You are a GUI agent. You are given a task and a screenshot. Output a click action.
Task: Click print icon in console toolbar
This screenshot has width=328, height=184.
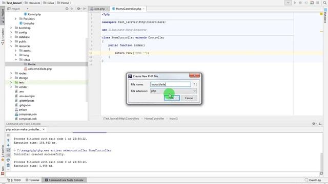8,160
